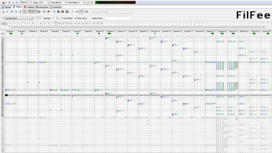Toggle mute on Channel 1 header
272x153 pixels.
click(x=11, y=31)
